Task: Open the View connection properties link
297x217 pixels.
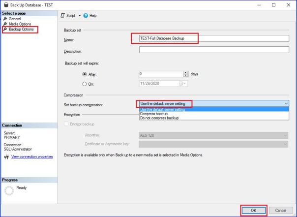Action: [x=32, y=157]
